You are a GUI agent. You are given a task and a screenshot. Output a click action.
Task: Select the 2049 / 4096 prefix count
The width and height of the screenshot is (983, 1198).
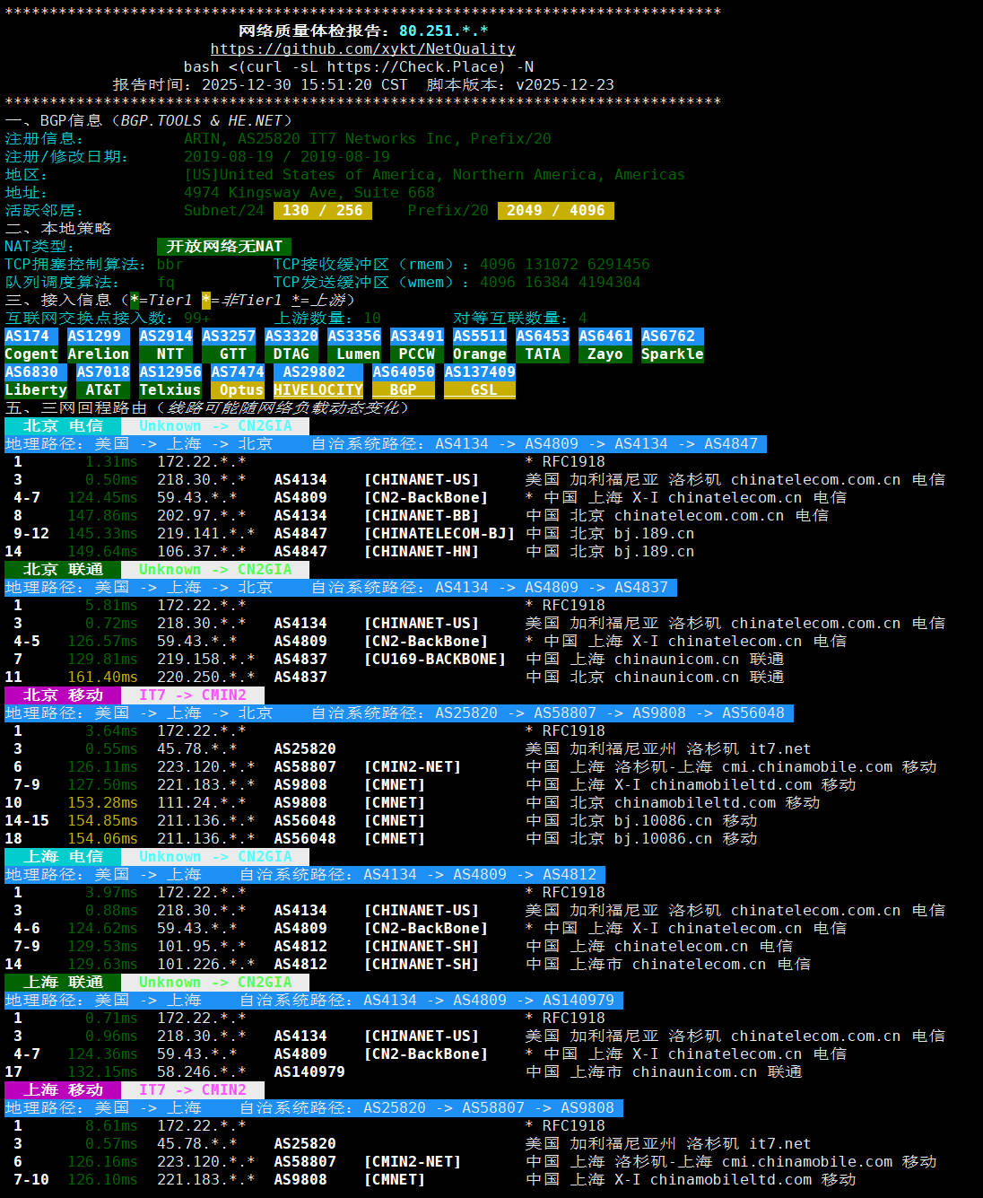(555, 210)
